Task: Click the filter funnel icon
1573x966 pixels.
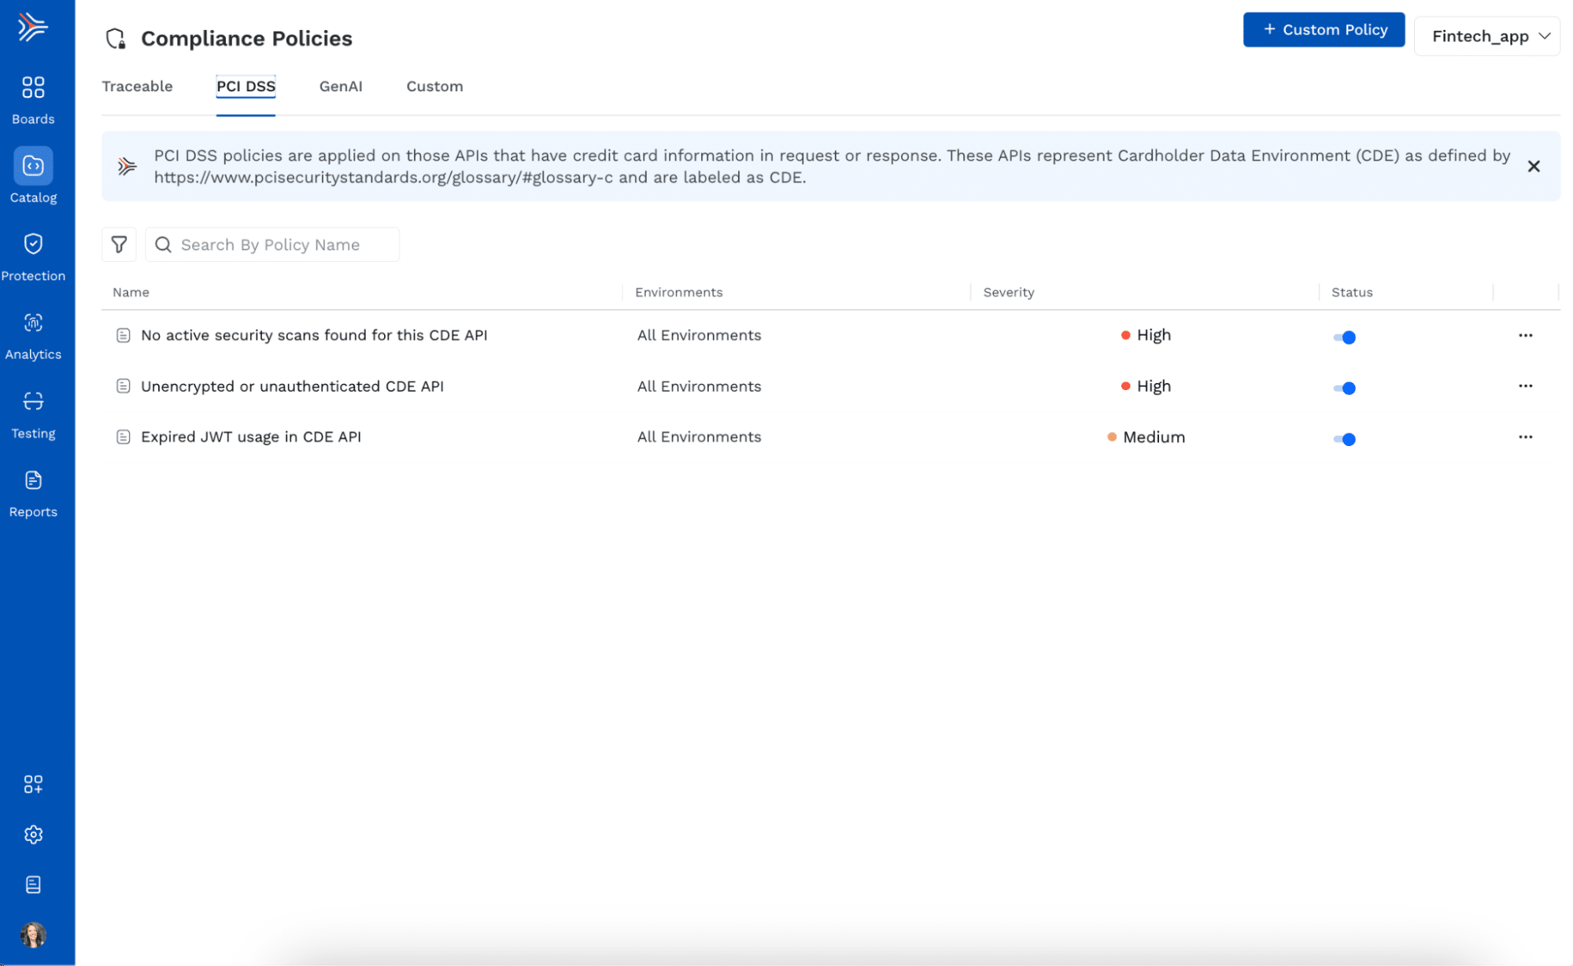Action: point(119,245)
